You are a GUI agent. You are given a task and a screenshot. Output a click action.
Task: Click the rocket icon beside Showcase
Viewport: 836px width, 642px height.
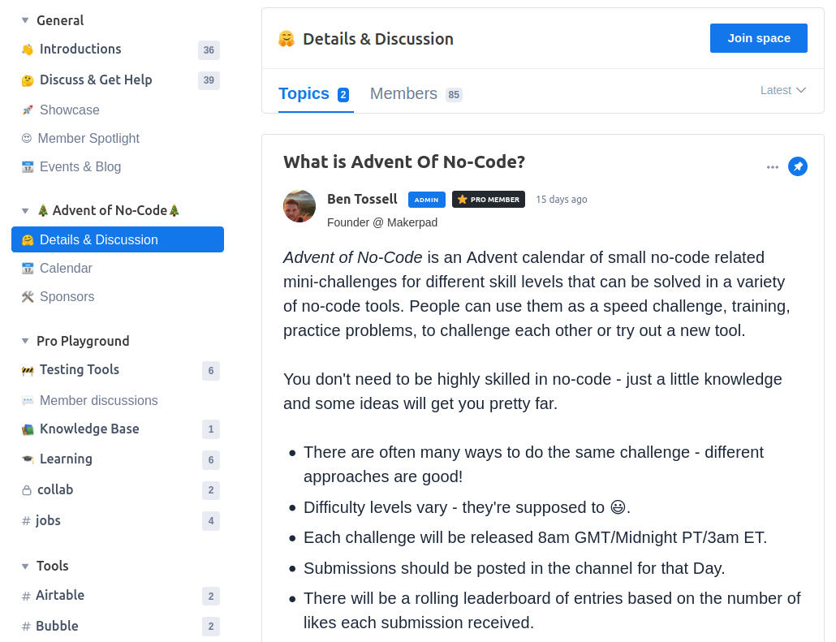pos(28,110)
